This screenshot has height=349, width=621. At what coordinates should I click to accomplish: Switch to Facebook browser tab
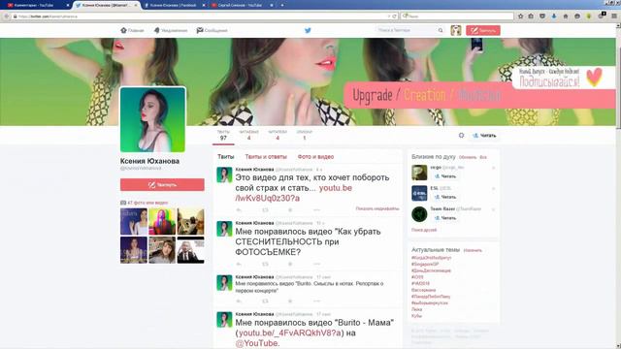point(173,5)
